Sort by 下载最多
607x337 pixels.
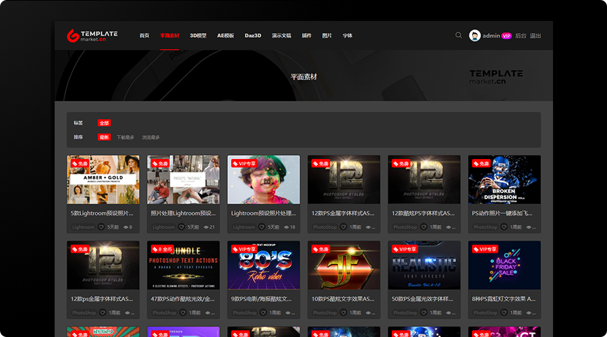coord(125,137)
